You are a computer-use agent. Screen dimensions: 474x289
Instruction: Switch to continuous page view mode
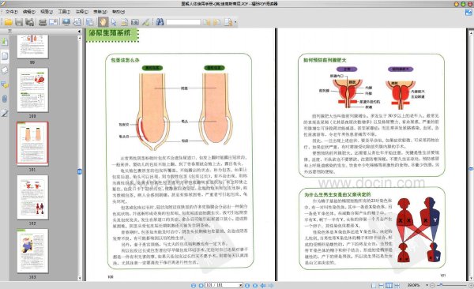382,285
